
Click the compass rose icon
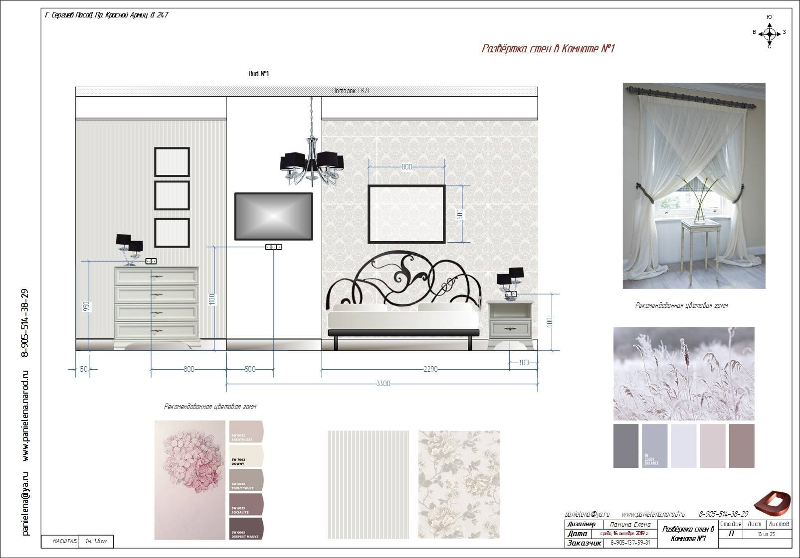tap(770, 33)
